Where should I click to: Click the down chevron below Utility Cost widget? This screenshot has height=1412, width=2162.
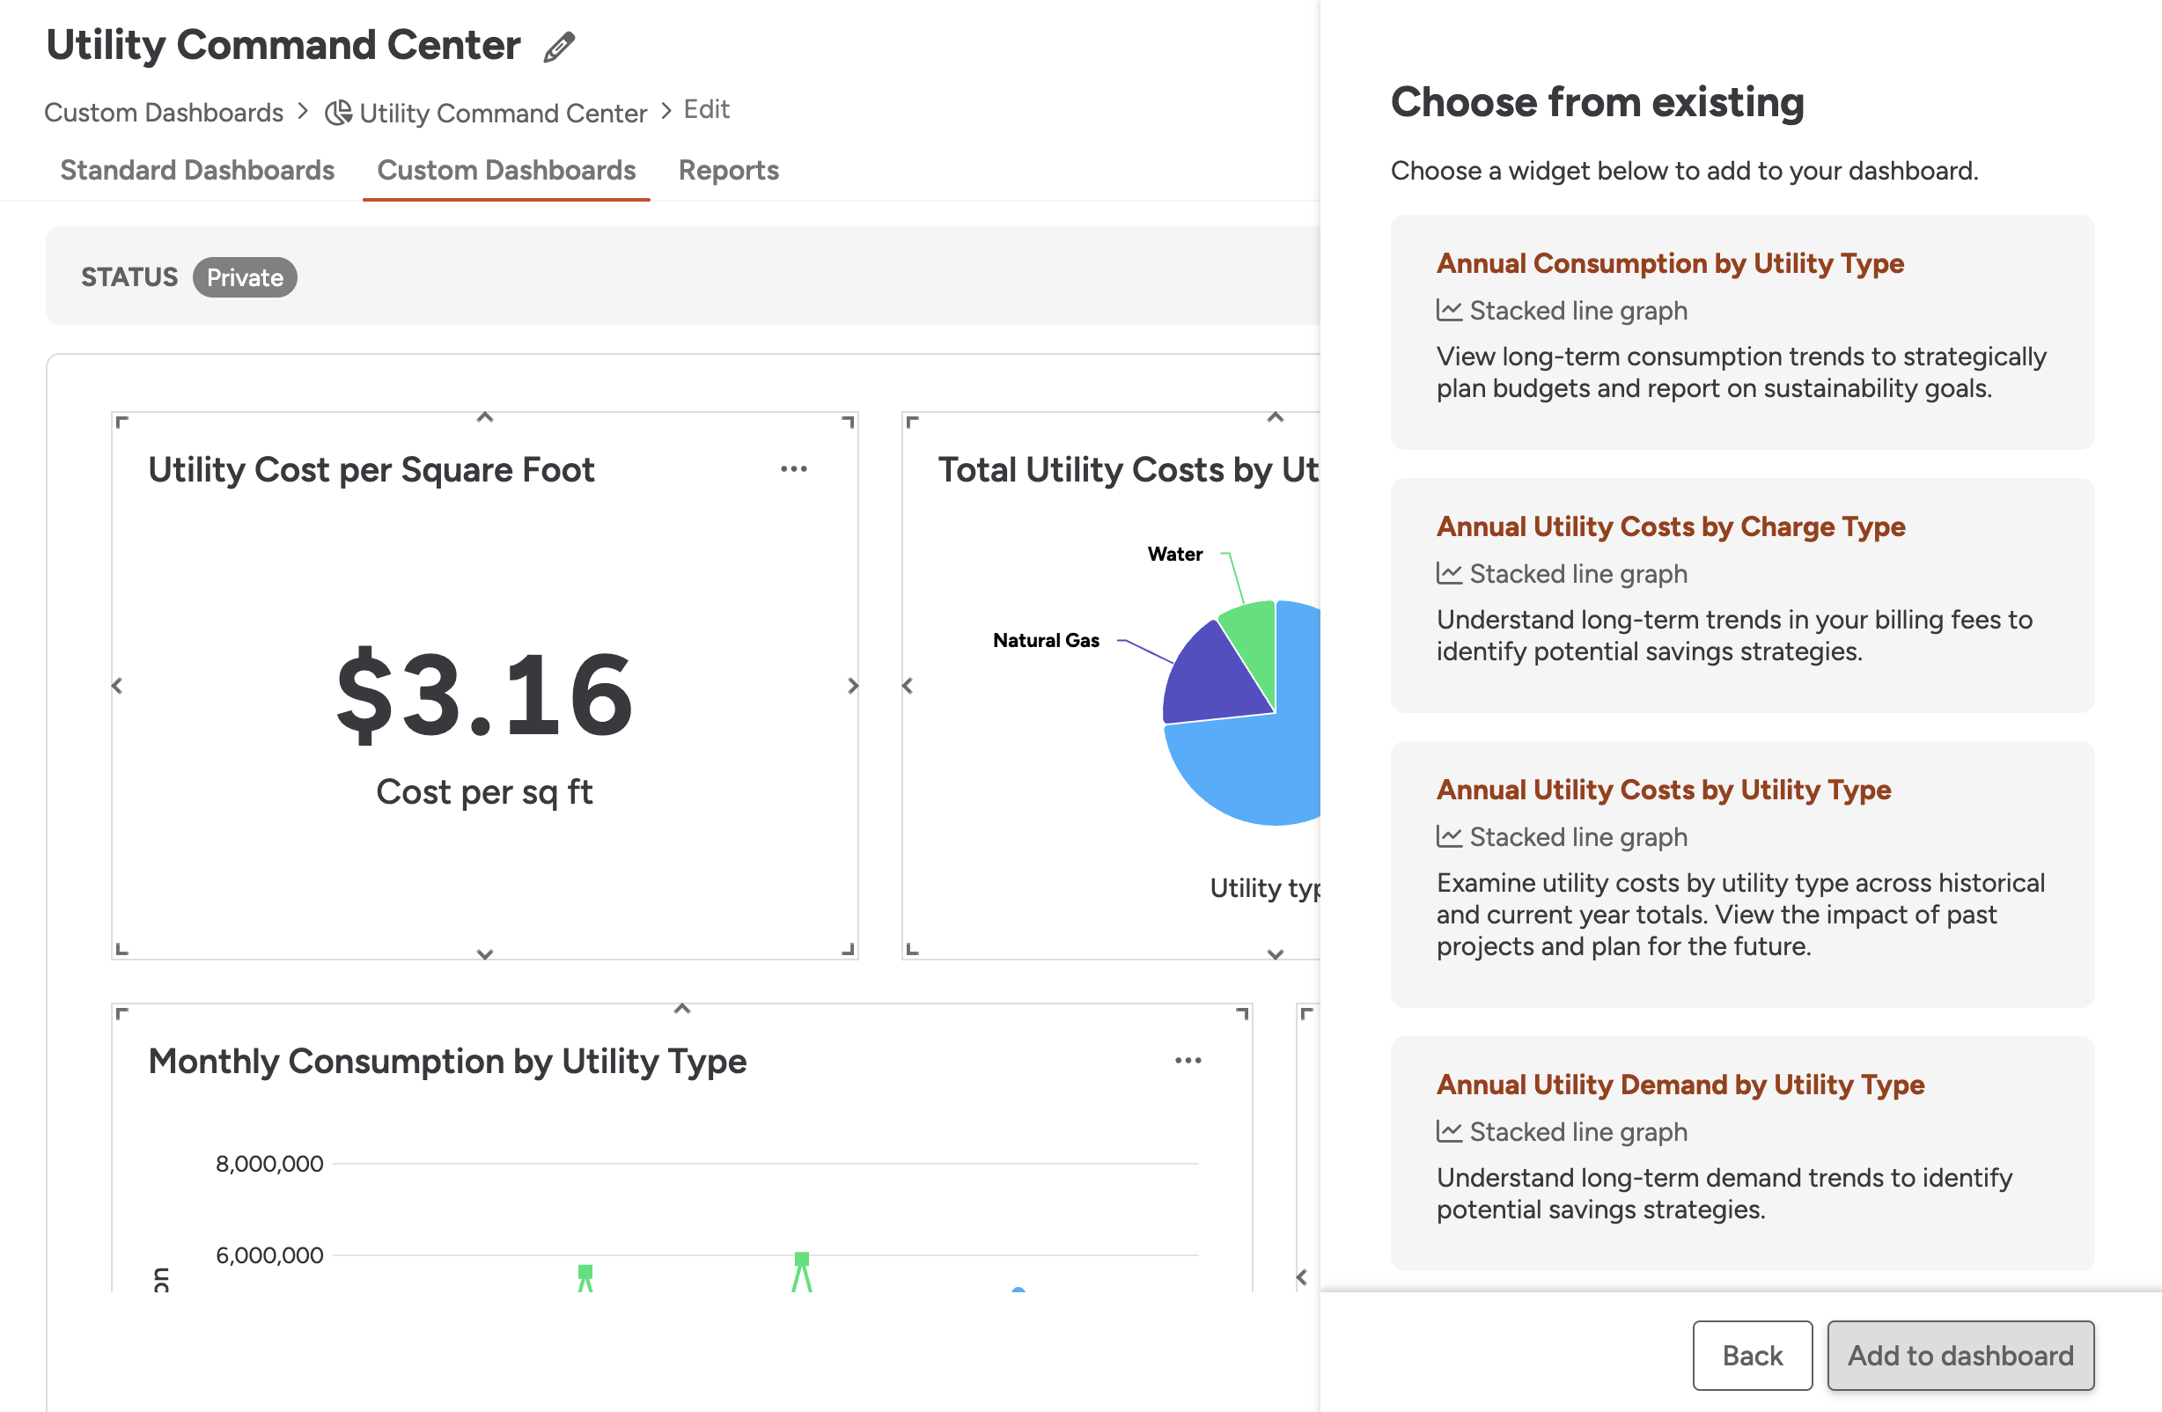pyautogui.click(x=484, y=954)
